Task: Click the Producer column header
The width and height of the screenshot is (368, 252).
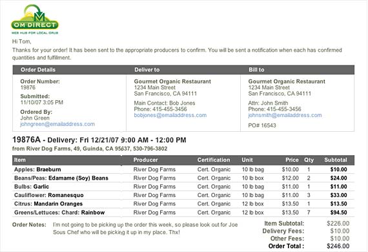Action: 145,160
